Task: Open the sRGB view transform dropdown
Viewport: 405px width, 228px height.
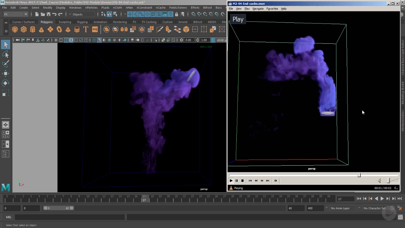Action: pyautogui.click(x=222, y=40)
